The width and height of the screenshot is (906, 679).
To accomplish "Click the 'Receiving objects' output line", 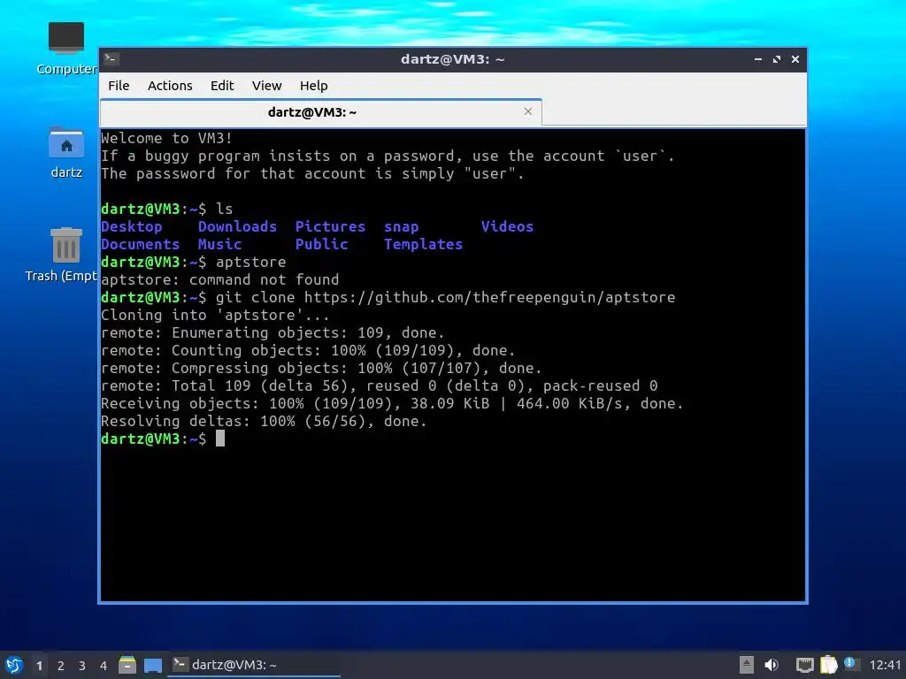I will 392,403.
